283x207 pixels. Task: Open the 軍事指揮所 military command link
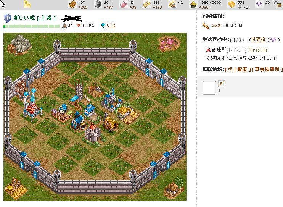pos(267,69)
